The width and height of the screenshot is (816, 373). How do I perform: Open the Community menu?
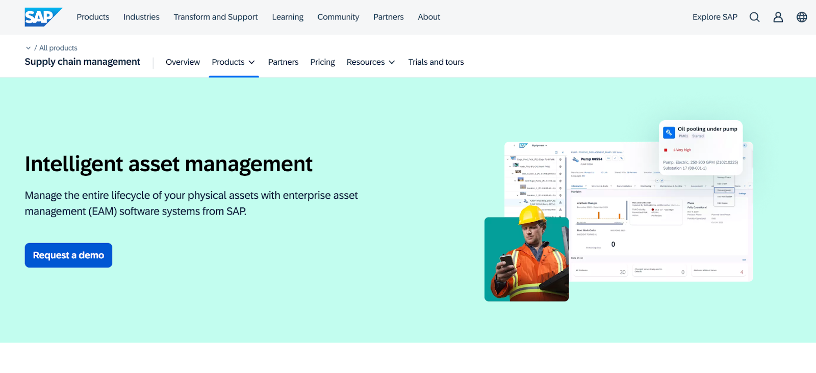(338, 17)
